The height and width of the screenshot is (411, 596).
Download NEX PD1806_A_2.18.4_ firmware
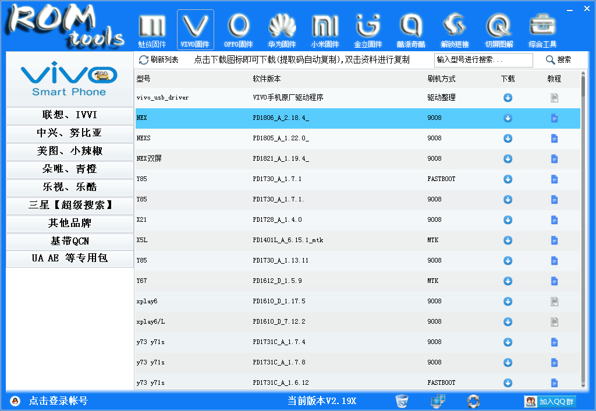tap(508, 118)
